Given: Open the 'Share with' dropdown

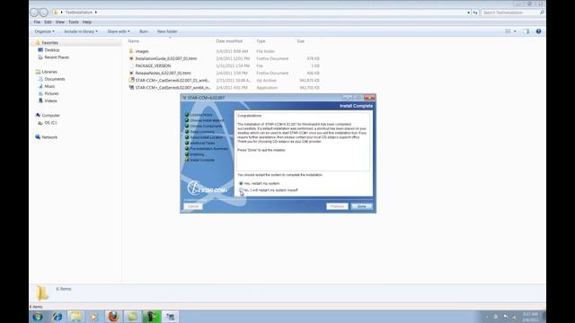Looking at the screenshot, I should coord(118,31).
